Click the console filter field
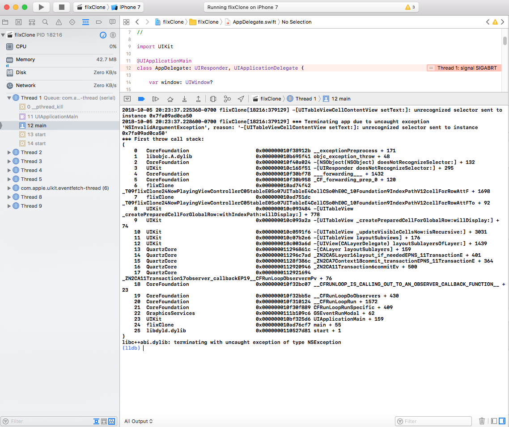This screenshot has width=509, height=427. coord(433,421)
